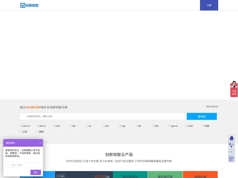The image size is (238, 178).
Task: Click the 120.00 price text
Action: coord(100,176)
